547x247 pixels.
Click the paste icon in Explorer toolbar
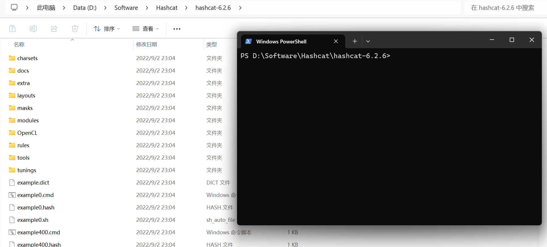(12, 29)
